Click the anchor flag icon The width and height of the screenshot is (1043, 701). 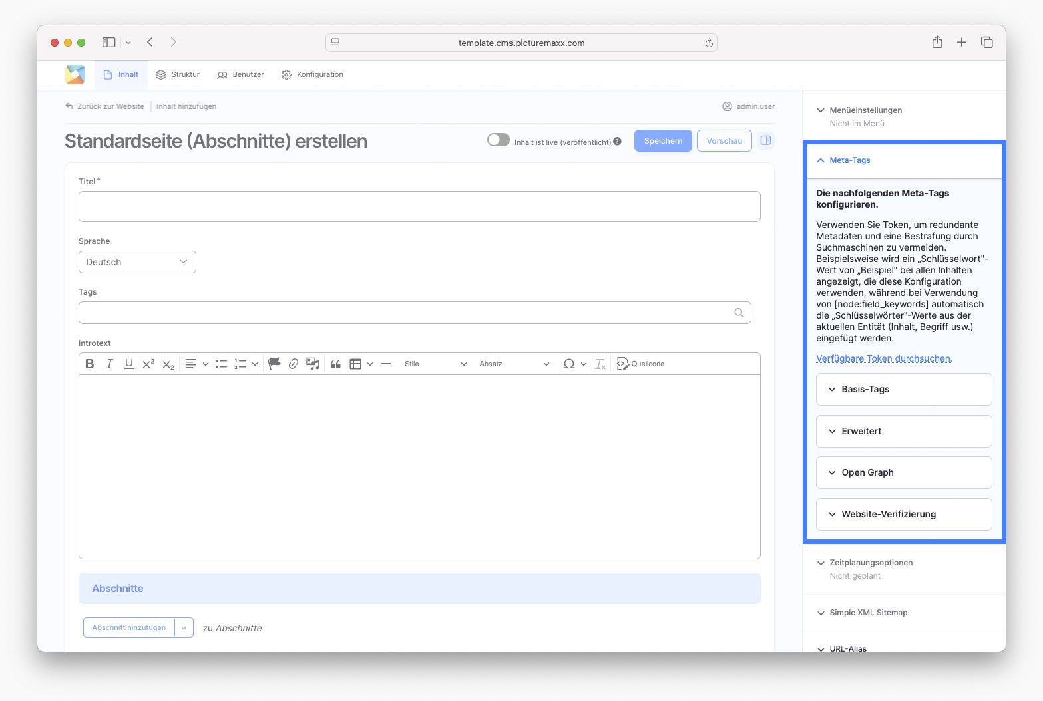point(274,364)
